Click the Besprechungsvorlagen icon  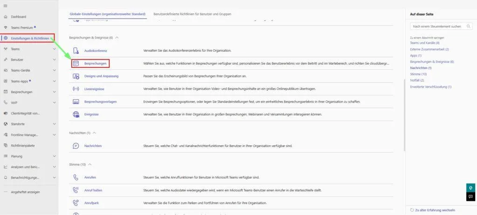click(x=76, y=101)
